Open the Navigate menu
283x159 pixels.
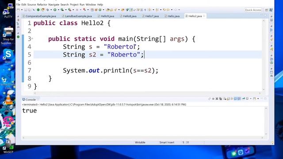[x=54, y=4]
